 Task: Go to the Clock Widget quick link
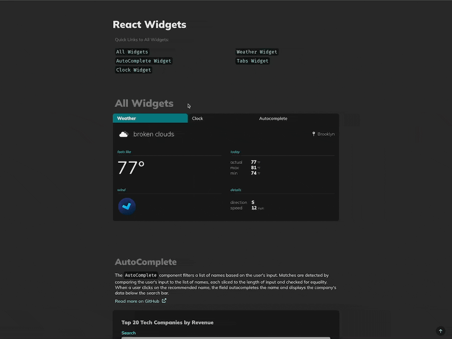click(x=133, y=70)
